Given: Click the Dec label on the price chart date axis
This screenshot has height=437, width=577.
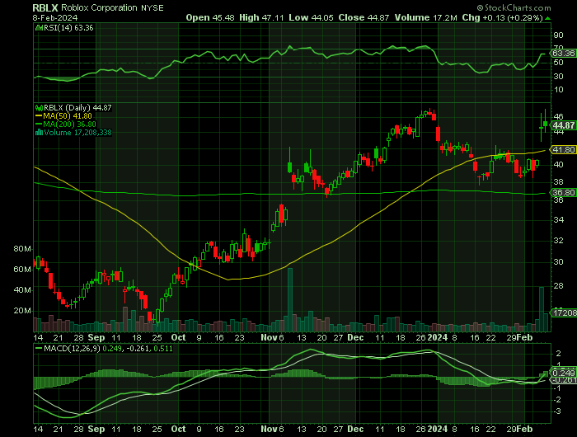Looking at the screenshot, I should pyautogui.click(x=355, y=337).
